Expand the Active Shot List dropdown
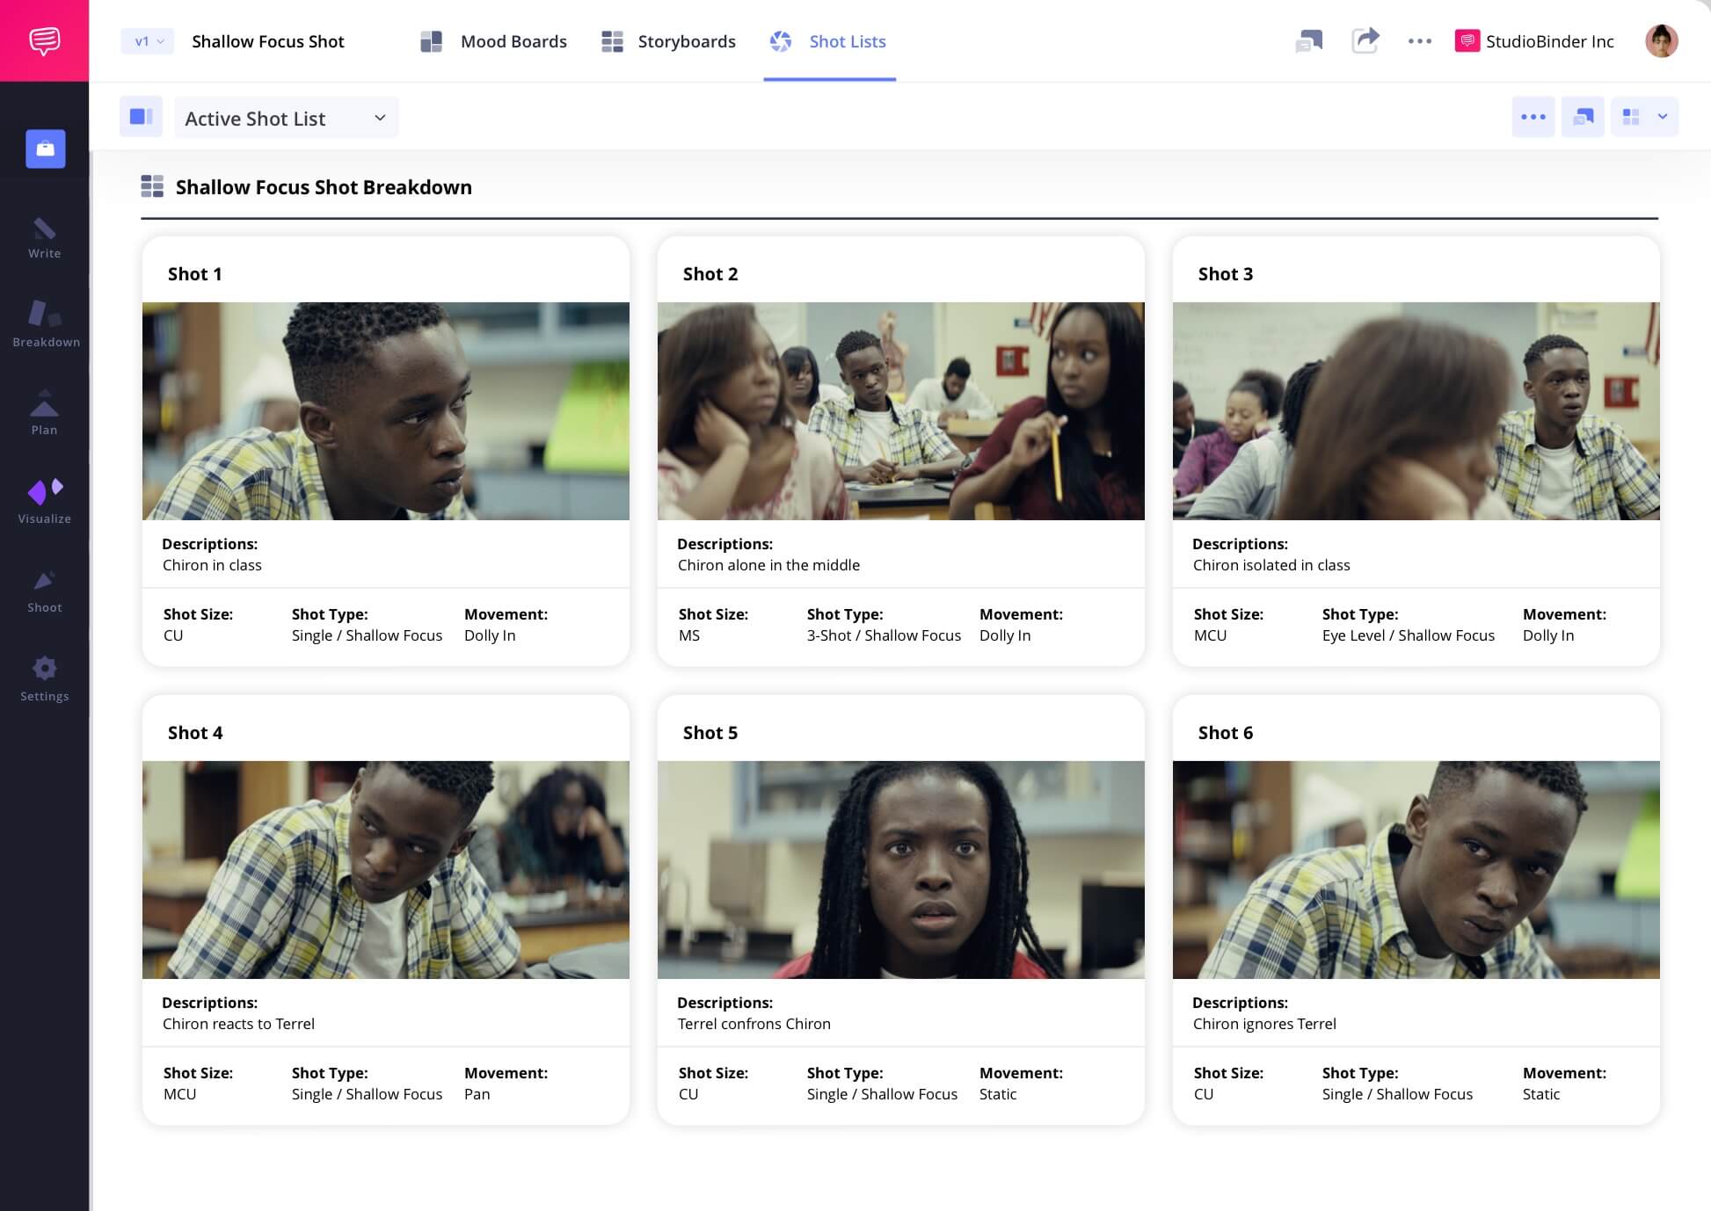This screenshot has height=1211, width=1711. [286, 117]
